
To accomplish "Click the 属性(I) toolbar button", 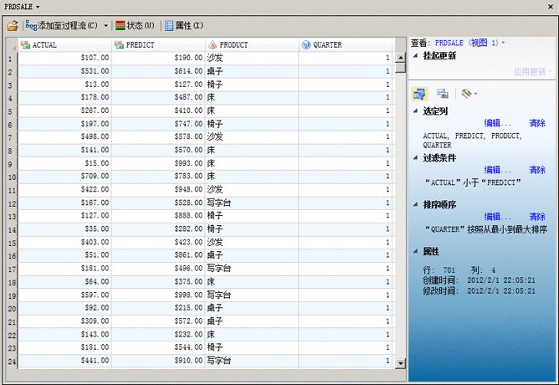I will [x=183, y=26].
